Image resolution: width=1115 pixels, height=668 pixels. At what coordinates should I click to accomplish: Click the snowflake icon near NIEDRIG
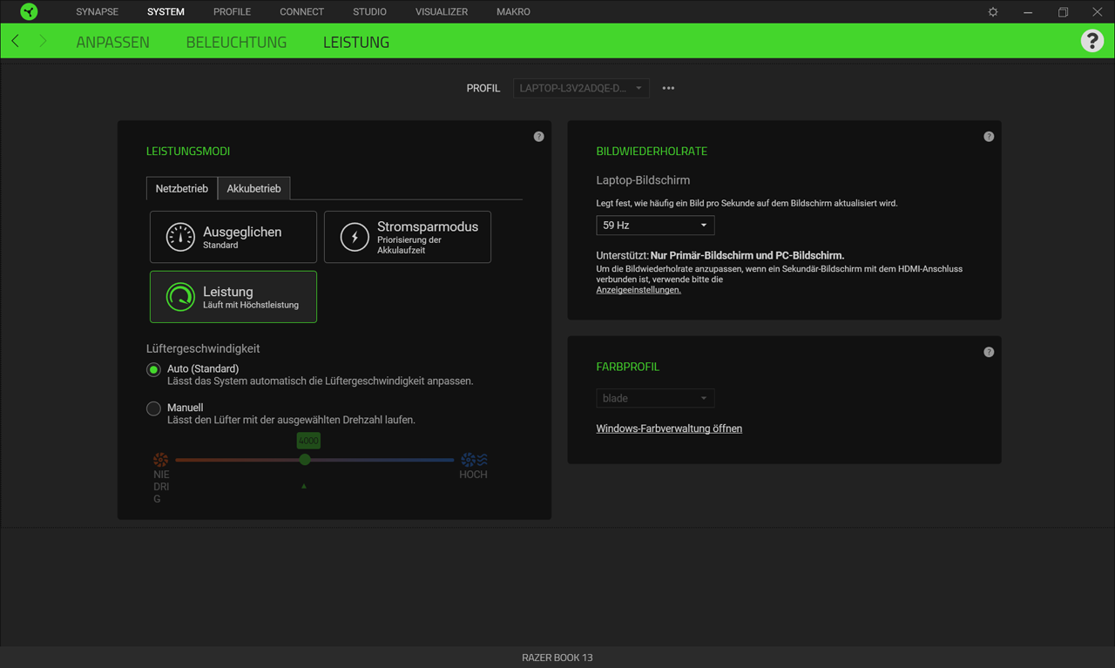click(160, 459)
